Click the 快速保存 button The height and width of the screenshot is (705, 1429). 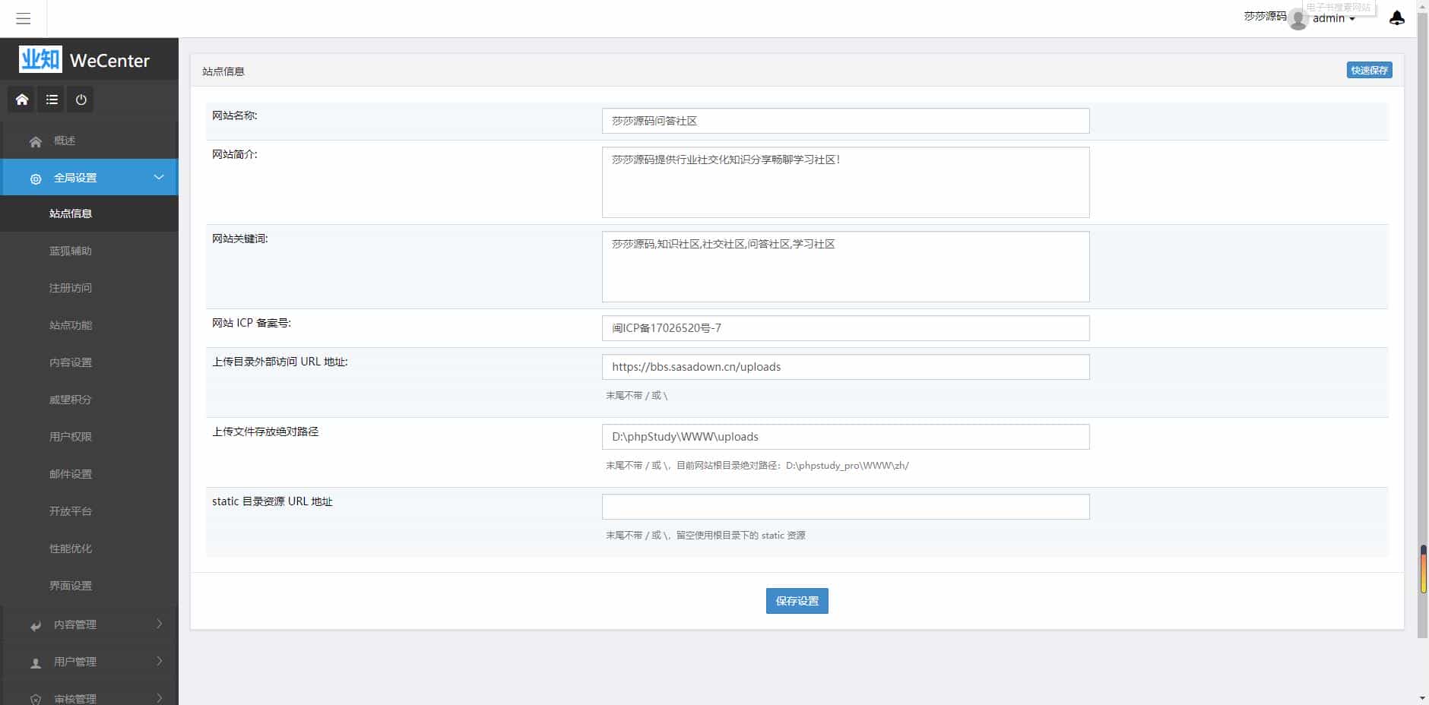pos(1369,70)
